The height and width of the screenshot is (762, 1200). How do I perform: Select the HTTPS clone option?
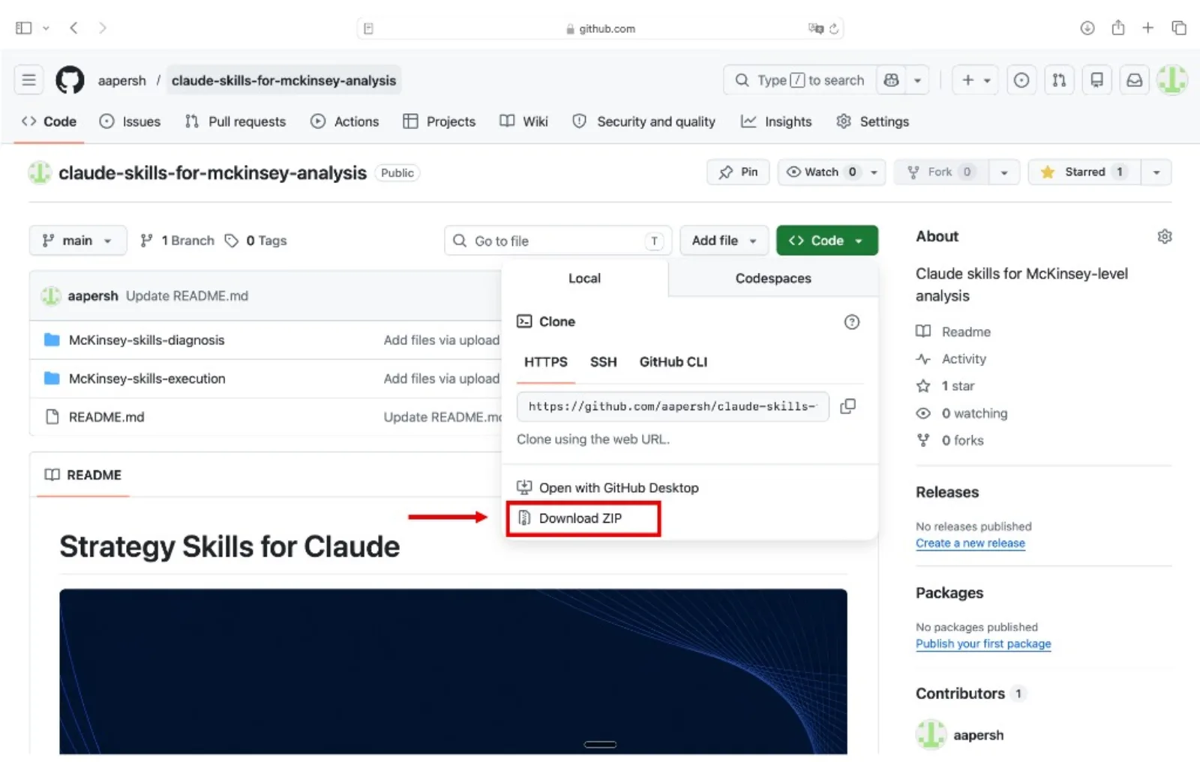tap(545, 362)
